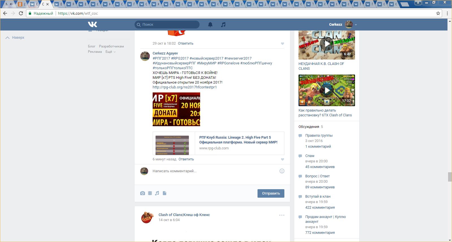Click Cerkezz avatar in header
This screenshot has width=452, height=242.
click(x=349, y=25)
